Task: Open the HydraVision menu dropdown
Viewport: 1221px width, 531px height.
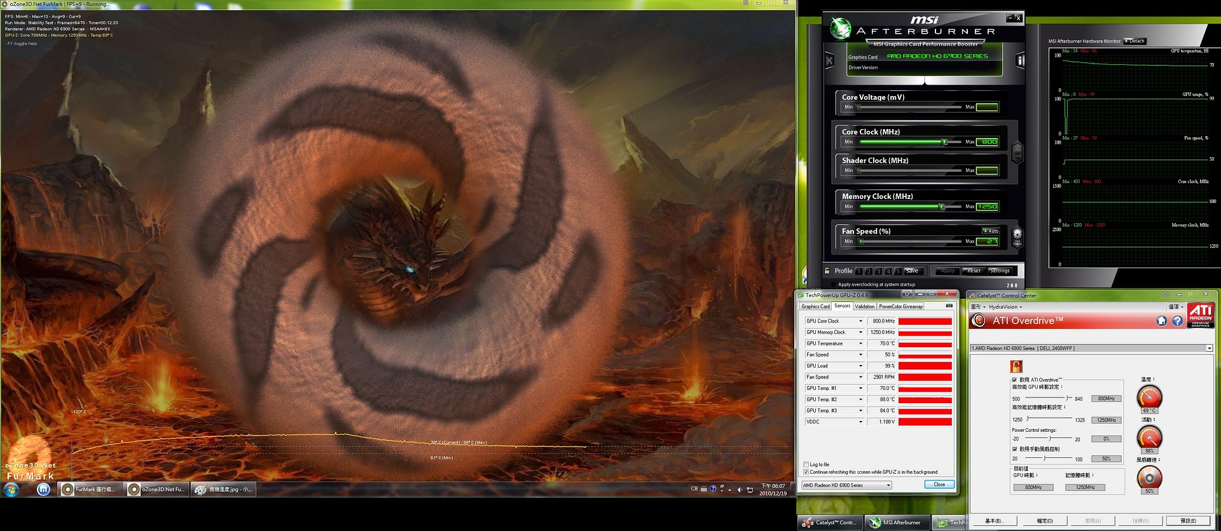Action: point(1005,307)
